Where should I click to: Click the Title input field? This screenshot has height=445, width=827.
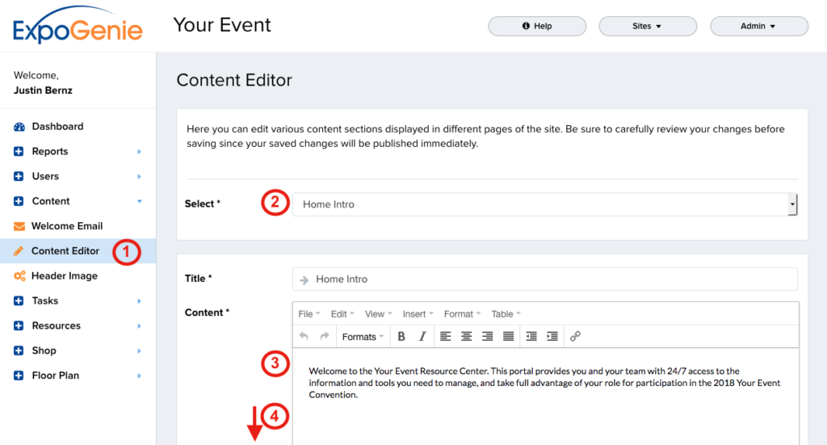coord(544,279)
